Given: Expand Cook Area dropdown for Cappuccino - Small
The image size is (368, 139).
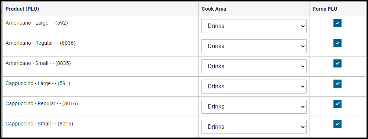Looking at the screenshot, I should (254, 127).
